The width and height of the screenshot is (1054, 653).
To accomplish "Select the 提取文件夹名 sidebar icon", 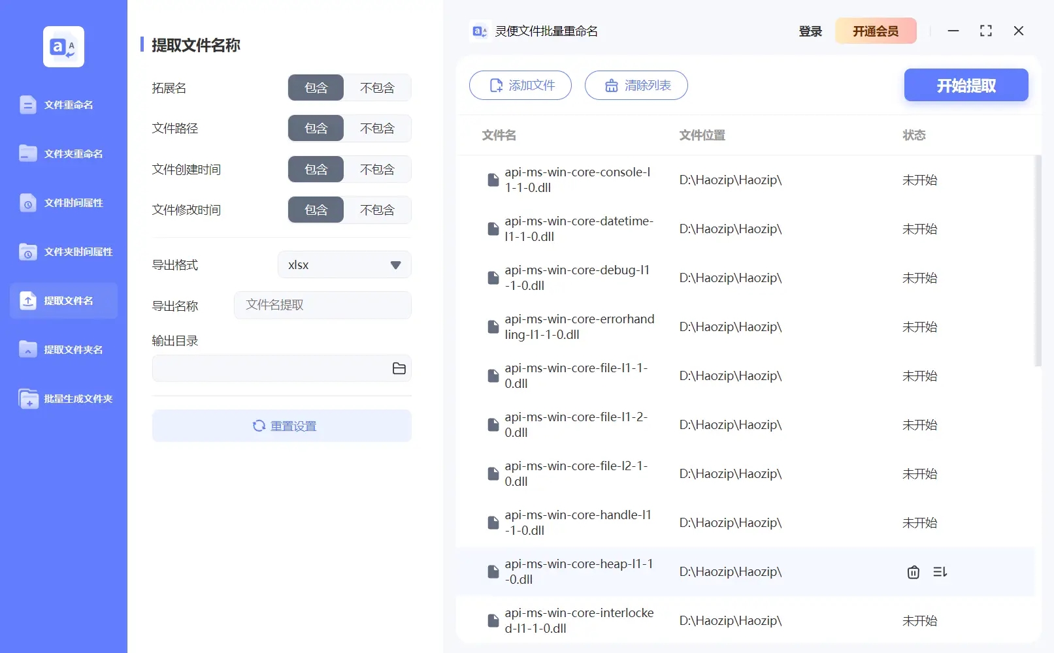I will point(63,349).
